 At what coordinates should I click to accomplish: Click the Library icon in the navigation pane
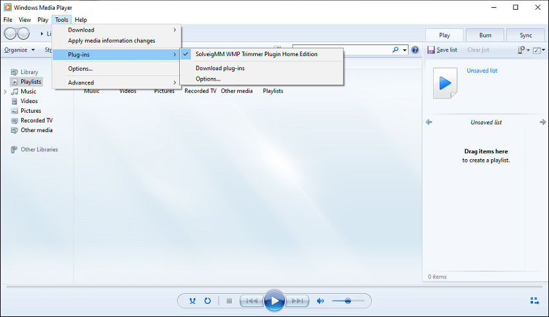(x=14, y=72)
